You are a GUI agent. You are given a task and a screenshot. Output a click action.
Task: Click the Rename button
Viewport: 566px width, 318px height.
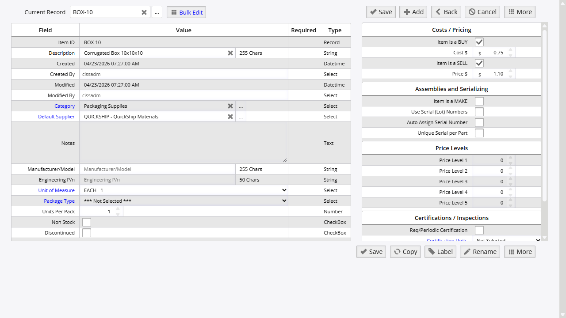pos(480,251)
